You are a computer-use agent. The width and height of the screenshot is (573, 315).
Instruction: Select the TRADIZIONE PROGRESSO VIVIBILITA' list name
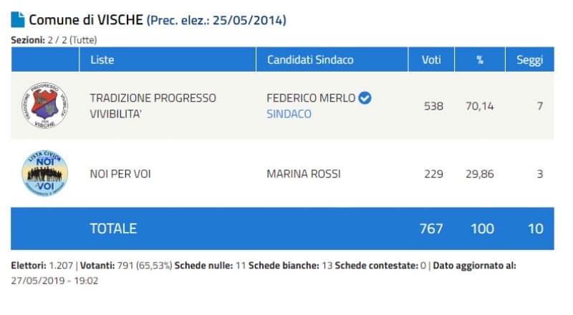tap(153, 105)
